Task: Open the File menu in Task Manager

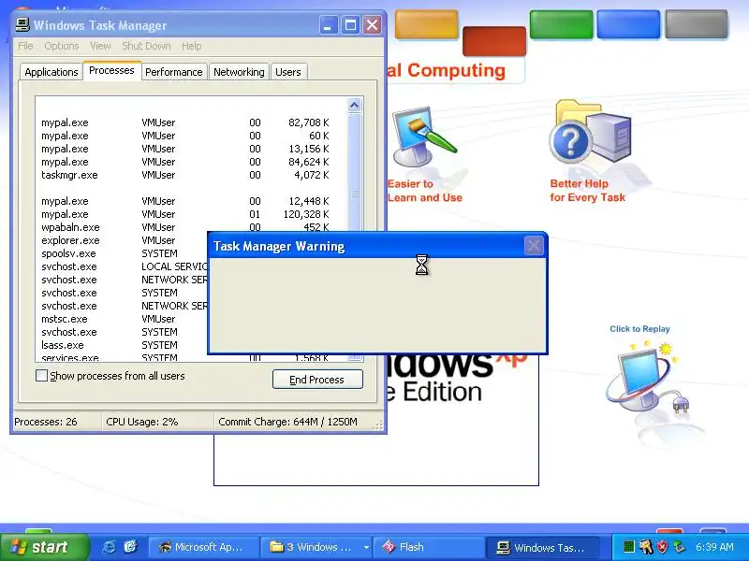Action: pyautogui.click(x=26, y=46)
